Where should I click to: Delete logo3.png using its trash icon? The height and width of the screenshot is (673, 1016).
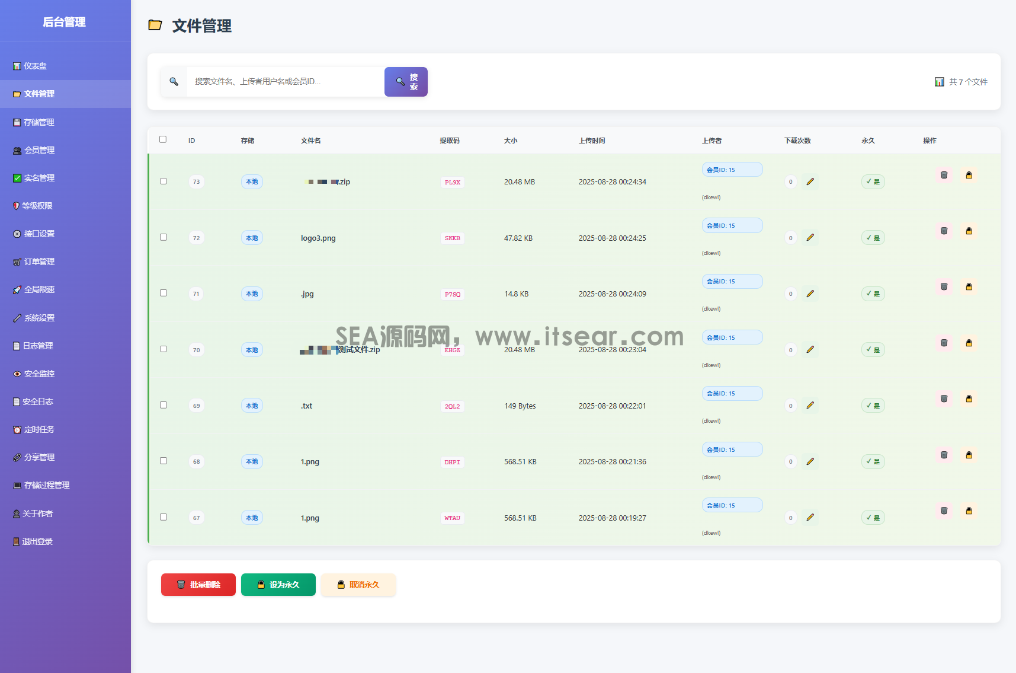coord(944,231)
